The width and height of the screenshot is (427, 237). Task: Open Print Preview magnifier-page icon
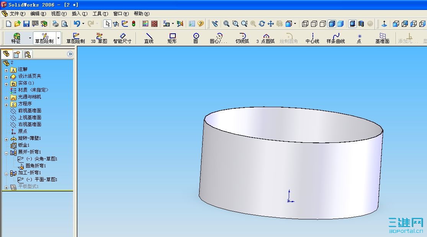click(x=65, y=24)
